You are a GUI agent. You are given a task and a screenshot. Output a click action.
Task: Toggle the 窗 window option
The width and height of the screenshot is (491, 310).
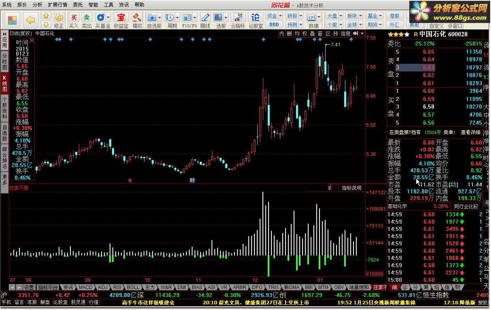tap(320, 34)
